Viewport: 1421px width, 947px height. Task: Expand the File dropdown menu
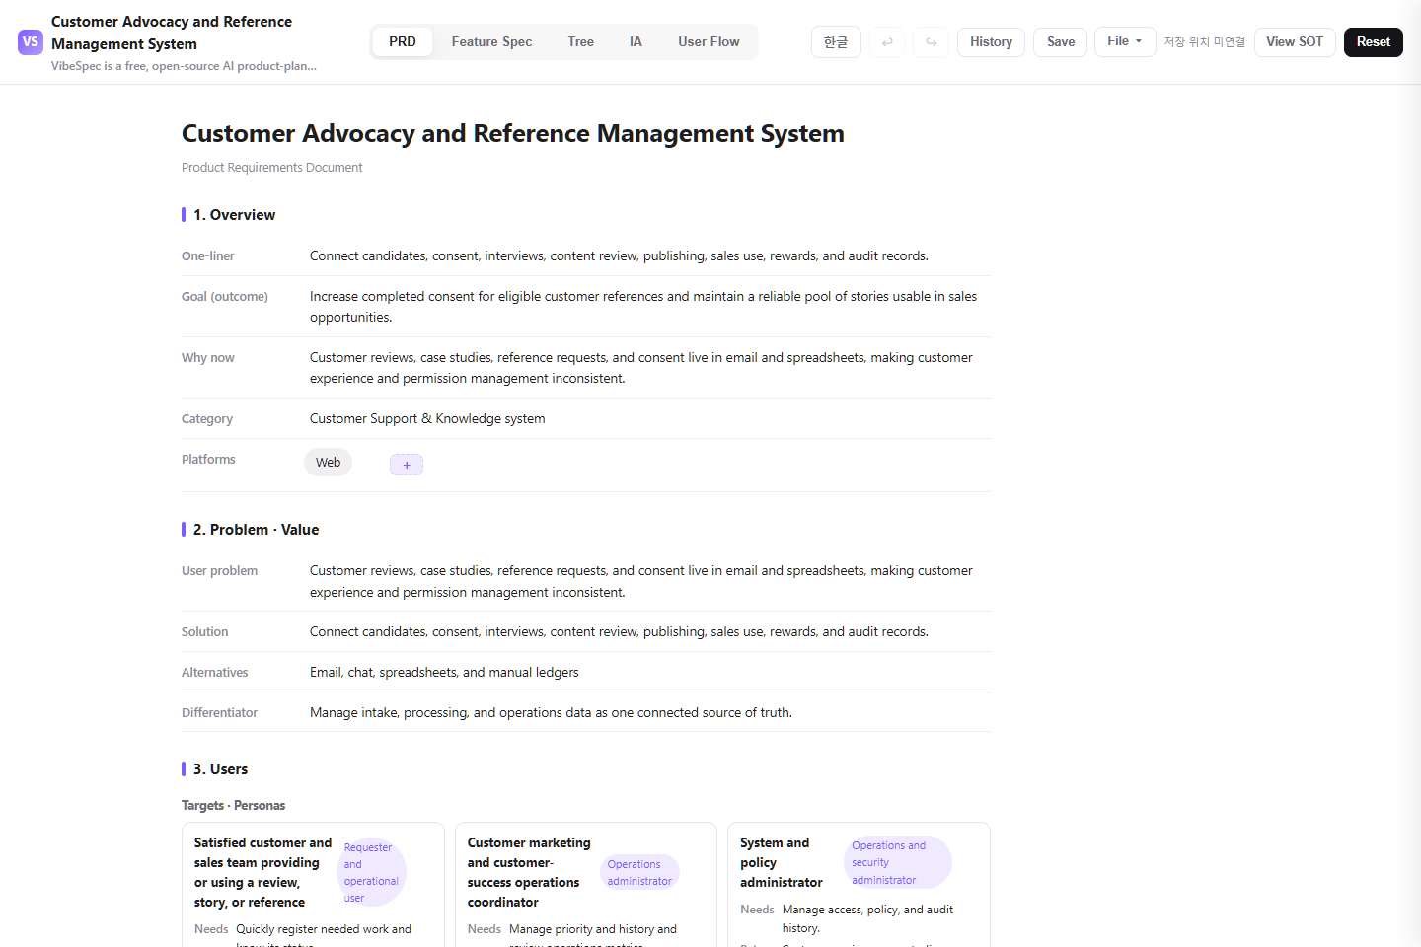coord(1125,41)
